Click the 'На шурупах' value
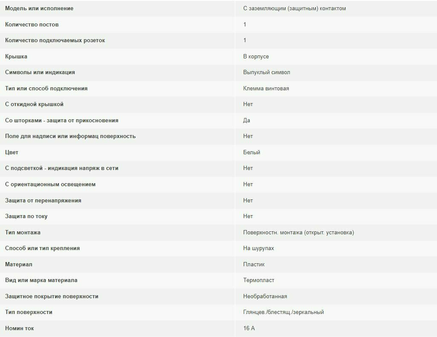Screen dimensions: 437x337 tap(258, 248)
